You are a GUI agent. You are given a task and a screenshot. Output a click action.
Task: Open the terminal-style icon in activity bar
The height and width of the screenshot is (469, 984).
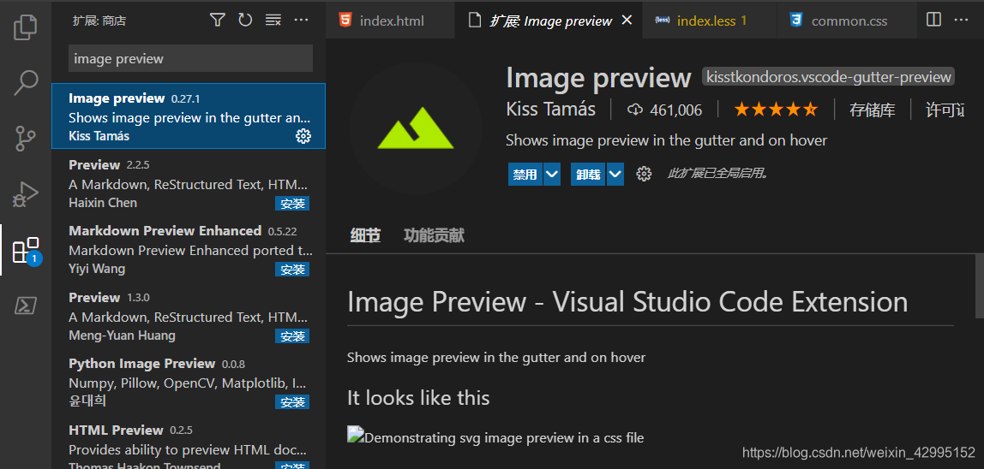[25, 306]
